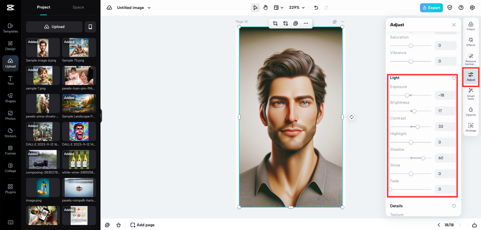Collapse the left panel handle

point(101,116)
